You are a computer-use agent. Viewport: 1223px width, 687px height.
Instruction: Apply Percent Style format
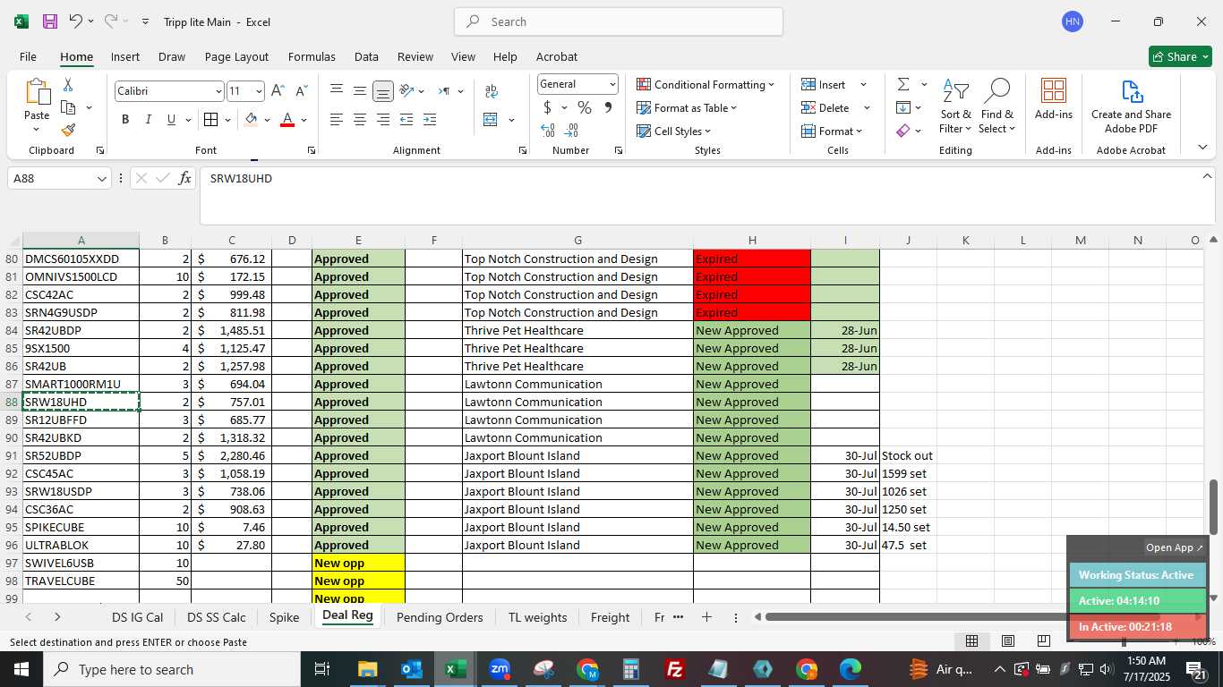point(585,108)
